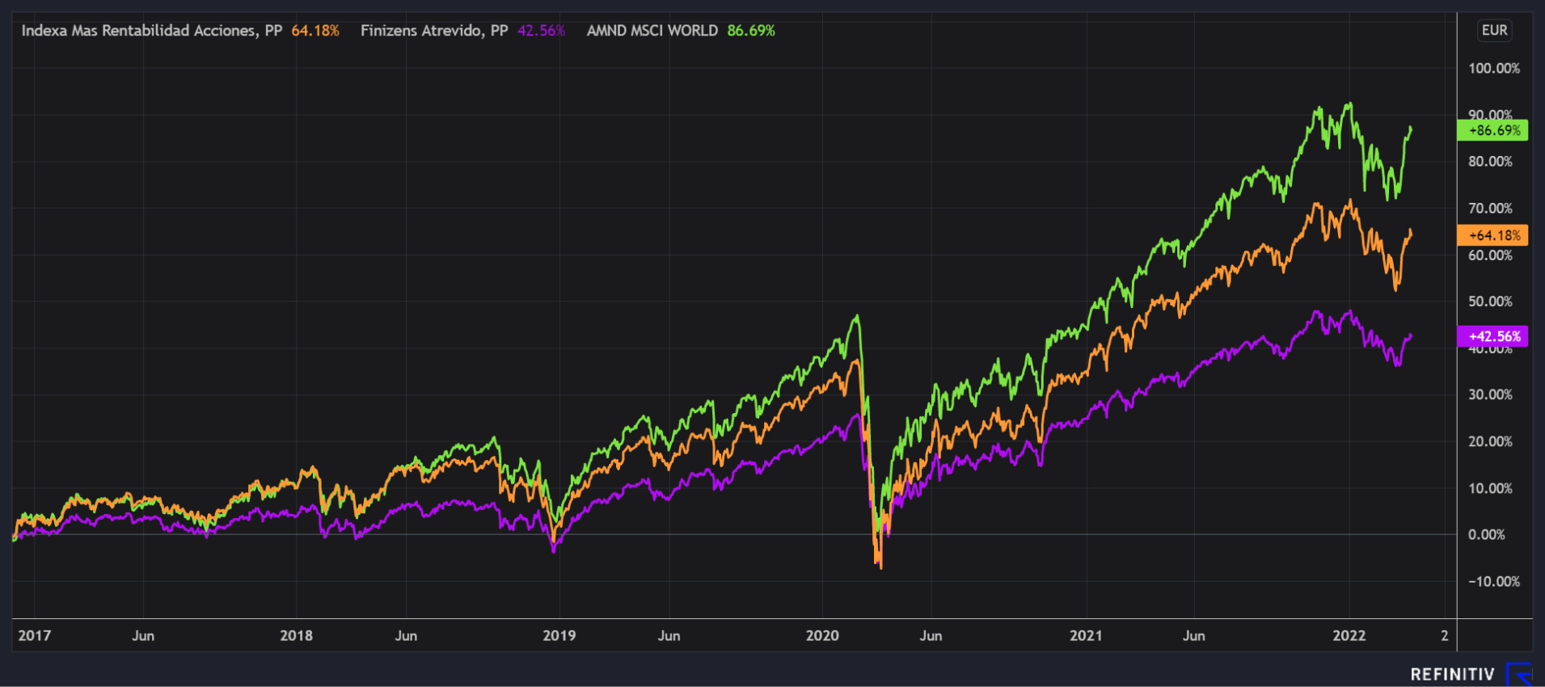Click the −10.00% axis label
This screenshot has width=1545, height=687.
click(x=1494, y=581)
